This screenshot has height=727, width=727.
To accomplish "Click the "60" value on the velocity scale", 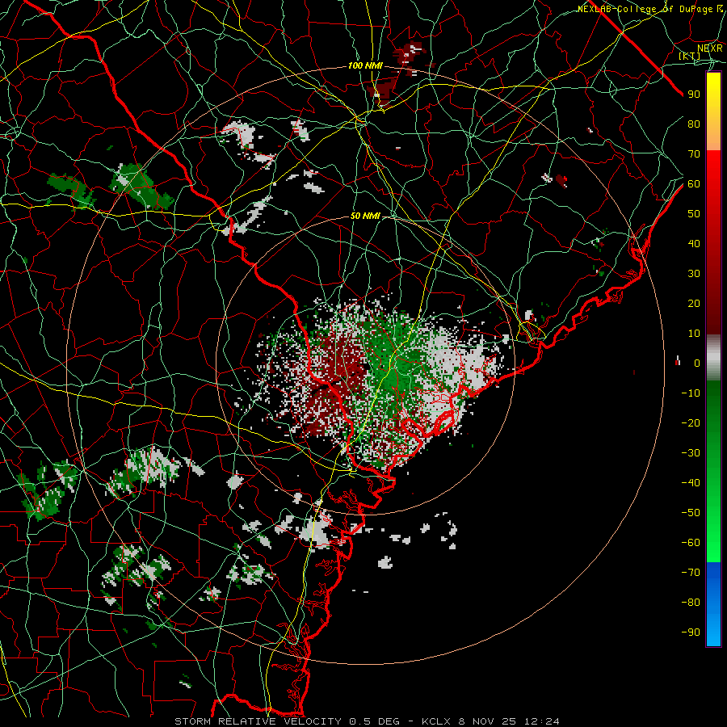I will (694, 184).
